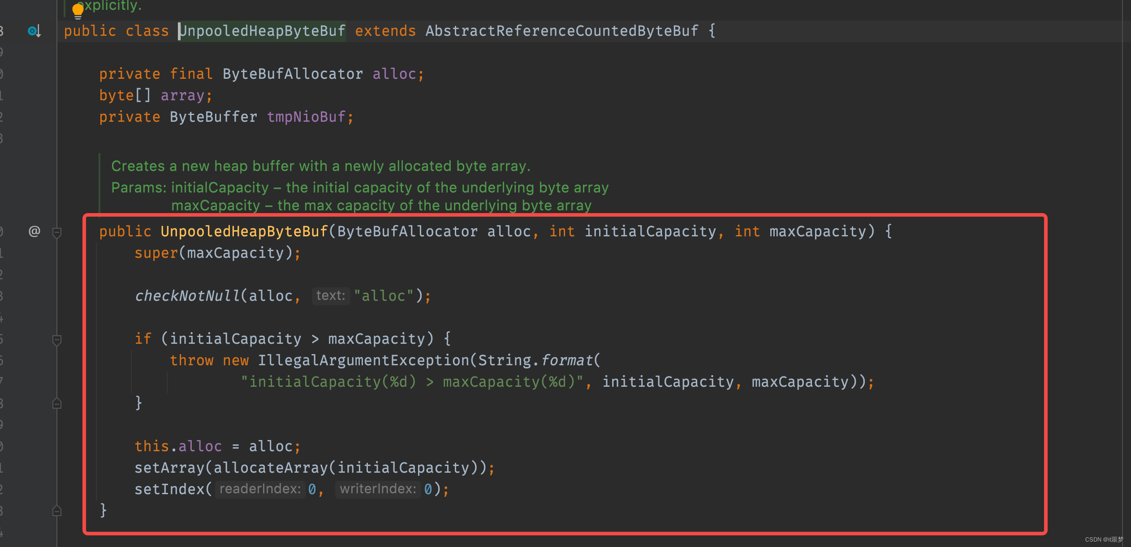Click IllegalArgumentException in the throw statement
The width and height of the screenshot is (1131, 547).
(363, 360)
